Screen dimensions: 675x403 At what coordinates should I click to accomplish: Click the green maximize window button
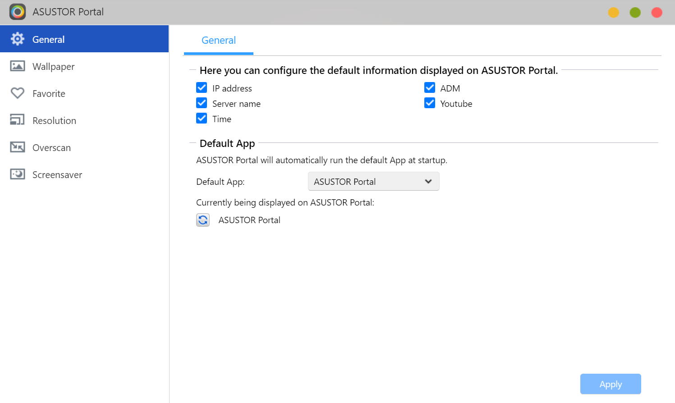click(635, 12)
